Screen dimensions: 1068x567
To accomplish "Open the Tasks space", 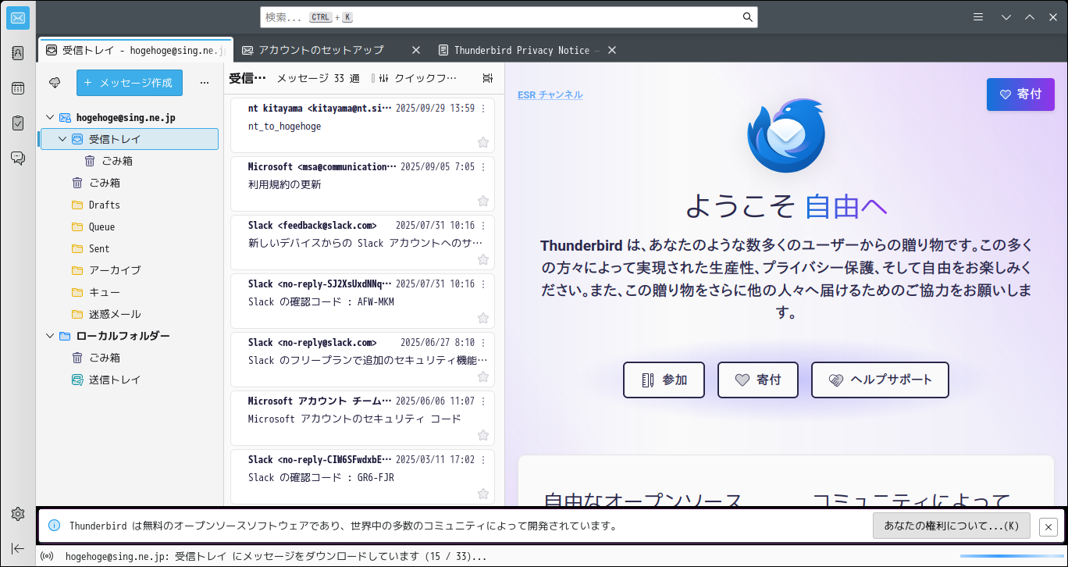I will [18, 123].
